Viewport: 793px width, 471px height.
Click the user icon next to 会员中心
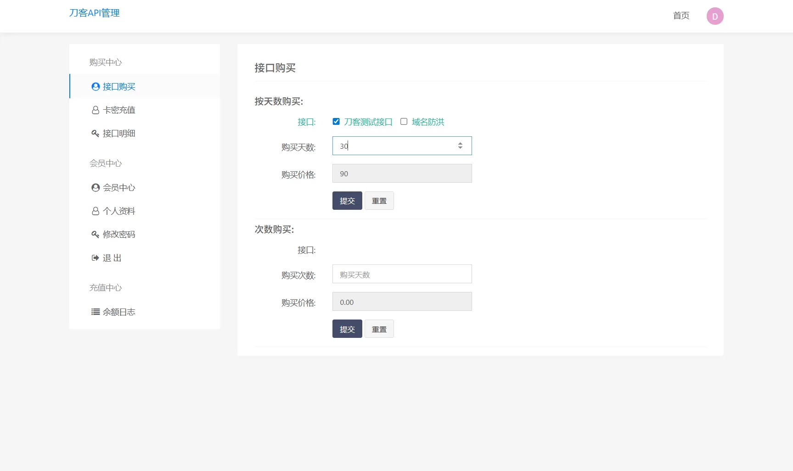coord(95,187)
